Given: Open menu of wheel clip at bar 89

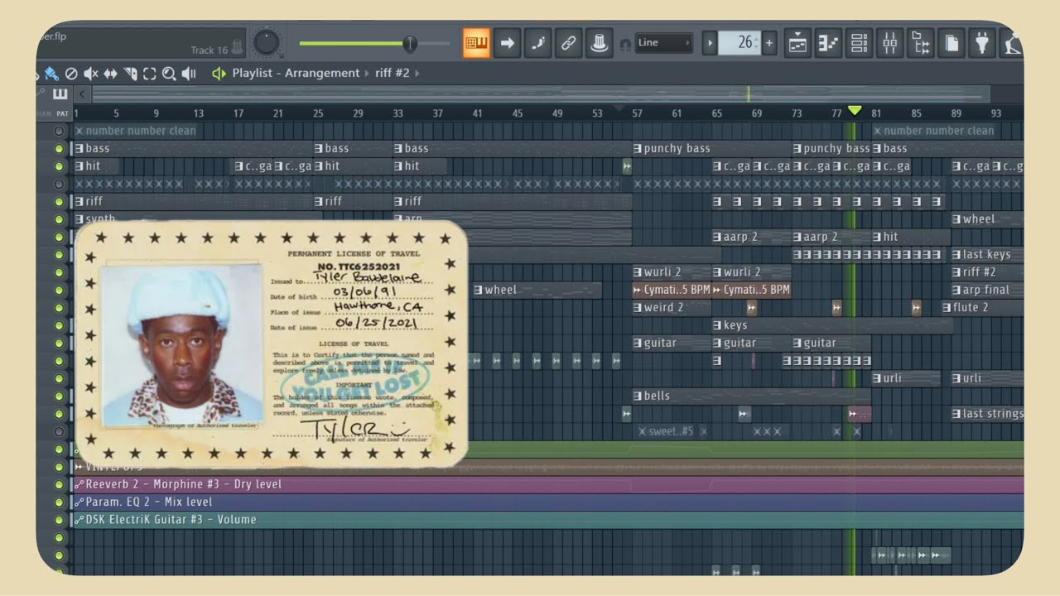Looking at the screenshot, I should tap(956, 219).
